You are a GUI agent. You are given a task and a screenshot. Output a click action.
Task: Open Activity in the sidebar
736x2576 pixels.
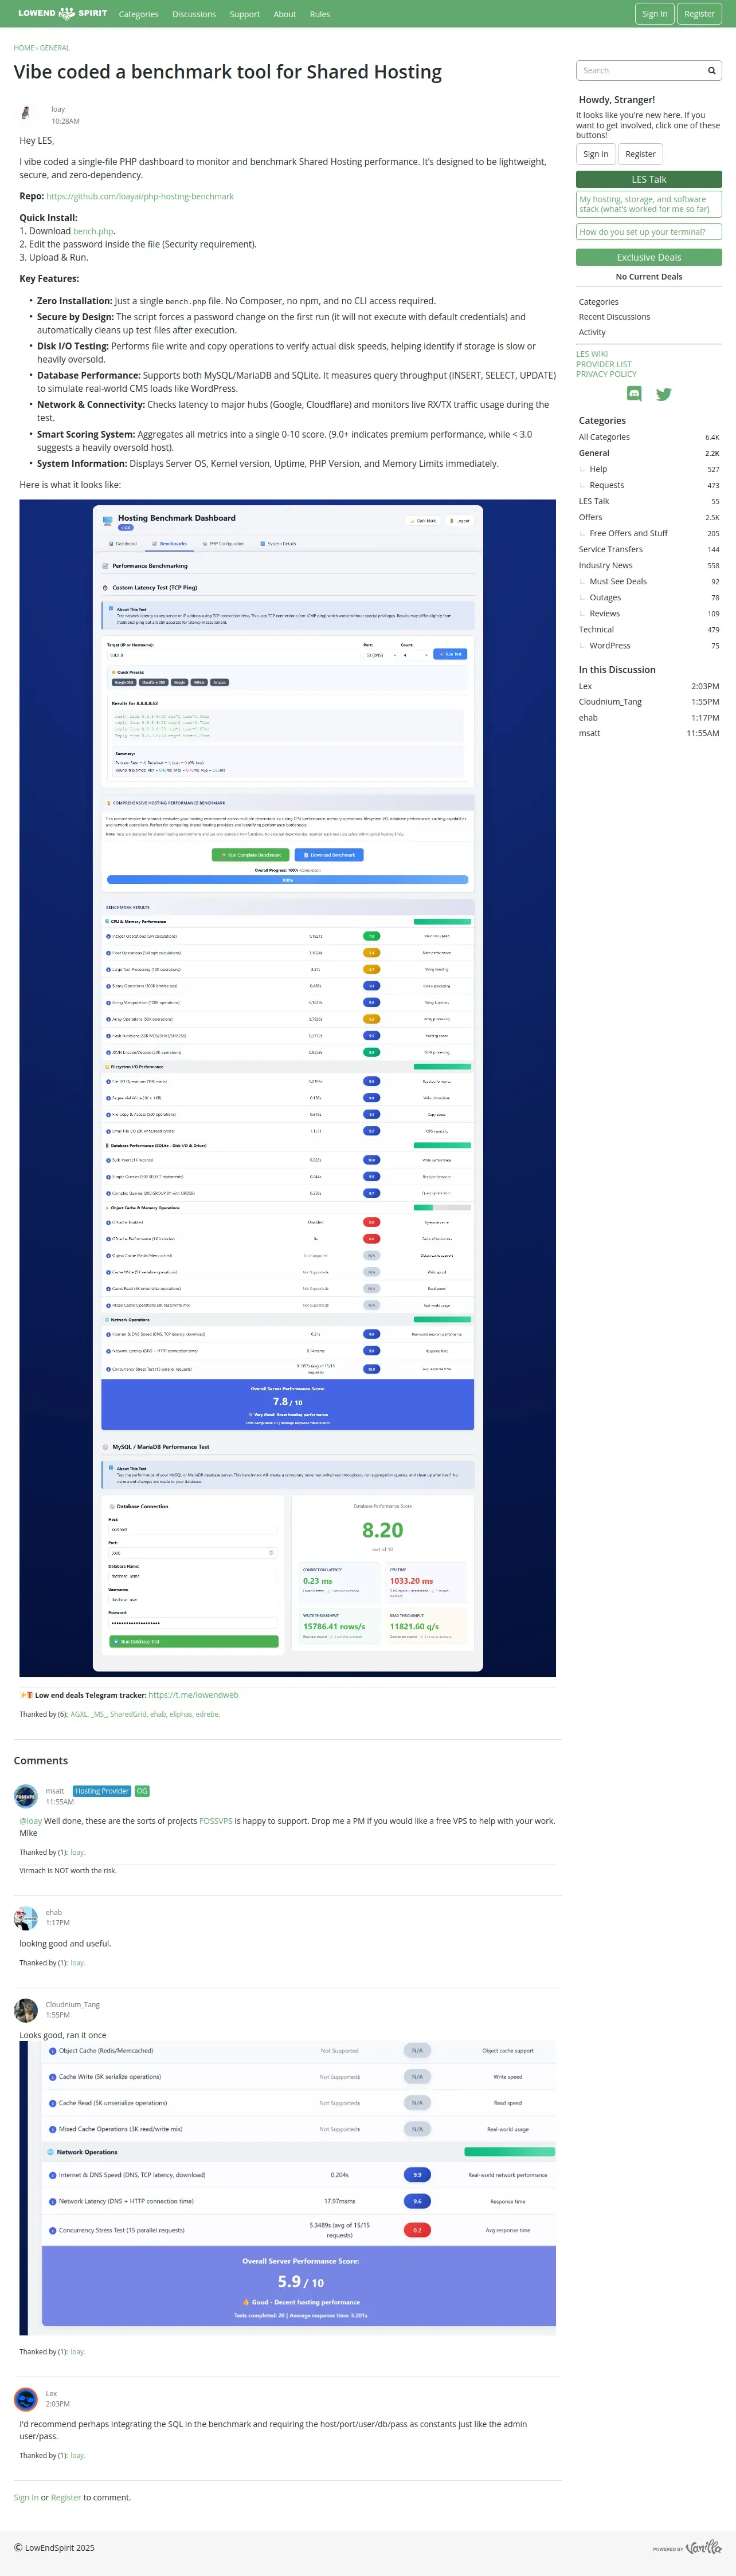pyautogui.click(x=592, y=332)
